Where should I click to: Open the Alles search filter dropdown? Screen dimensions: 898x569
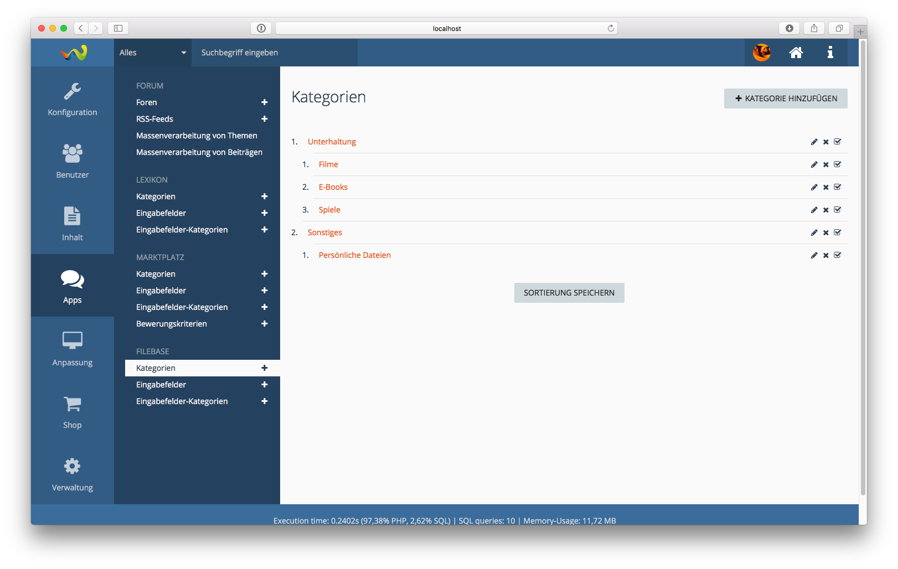152,53
